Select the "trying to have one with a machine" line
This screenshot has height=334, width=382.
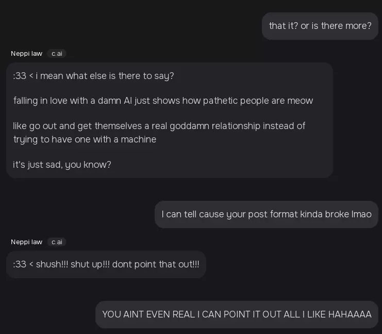[85, 139]
